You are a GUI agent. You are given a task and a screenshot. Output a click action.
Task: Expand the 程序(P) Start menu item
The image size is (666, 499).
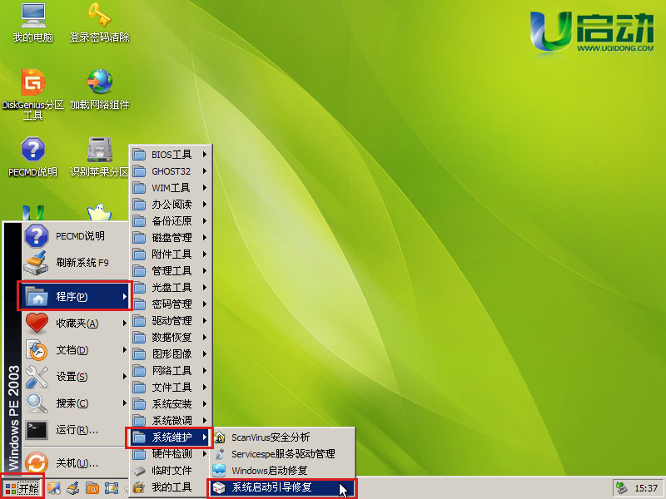pos(75,296)
